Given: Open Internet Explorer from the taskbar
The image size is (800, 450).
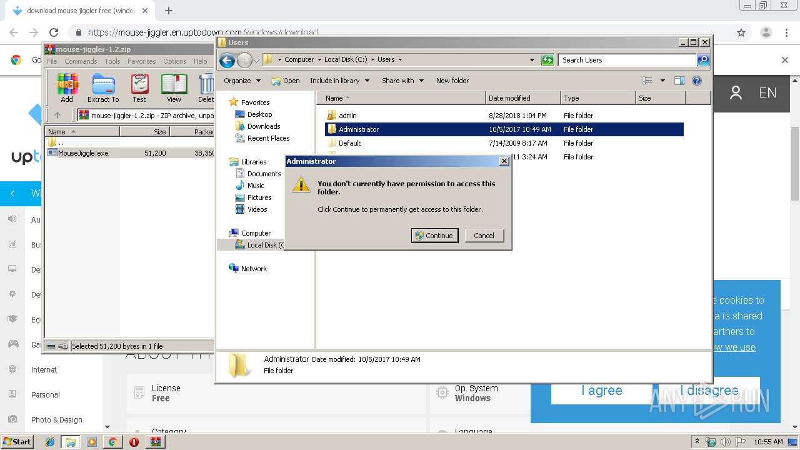Looking at the screenshot, I should point(50,442).
